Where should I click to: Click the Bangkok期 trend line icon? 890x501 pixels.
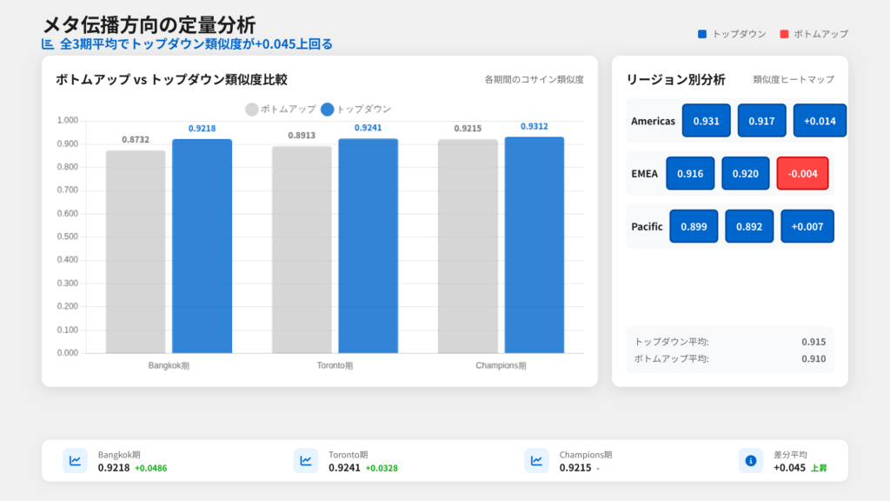point(76,461)
